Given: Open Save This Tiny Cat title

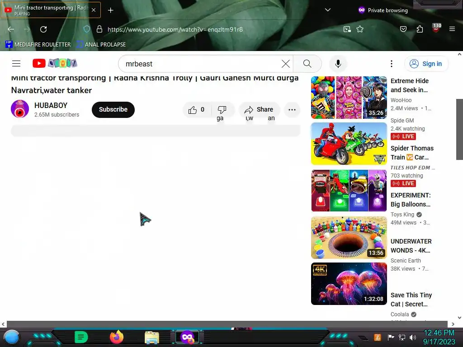Looking at the screenshot, I should coord(411,300).
